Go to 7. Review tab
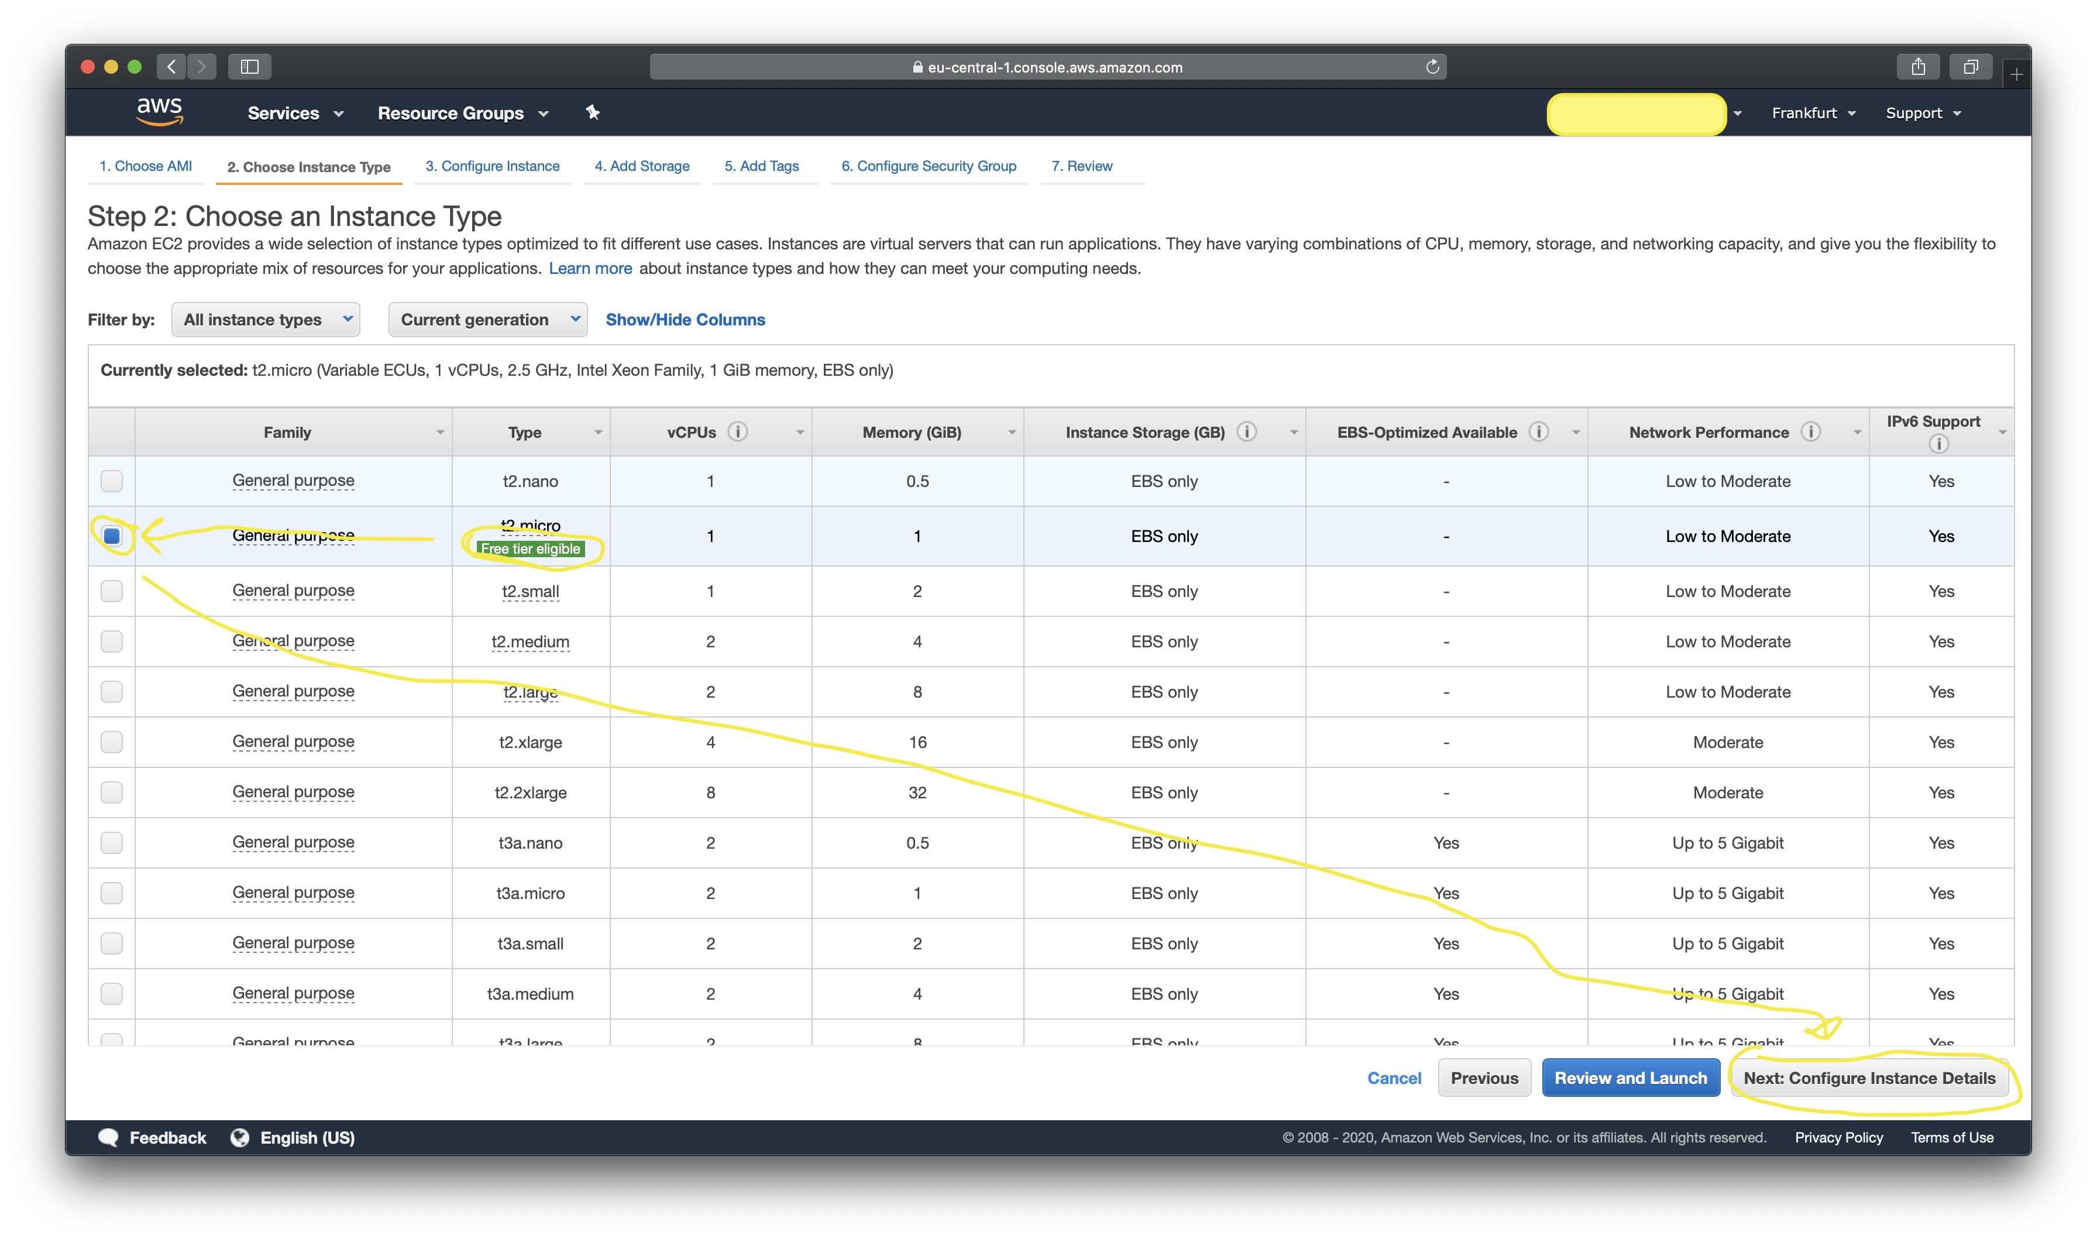The width and height of the screenshot is (2097, 1242). coord(1081,166)
